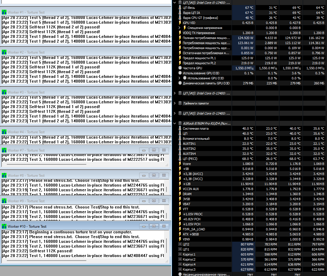The image size is (327, 276).
Task: Close the Worker #8 window
Action: (164, 176)
